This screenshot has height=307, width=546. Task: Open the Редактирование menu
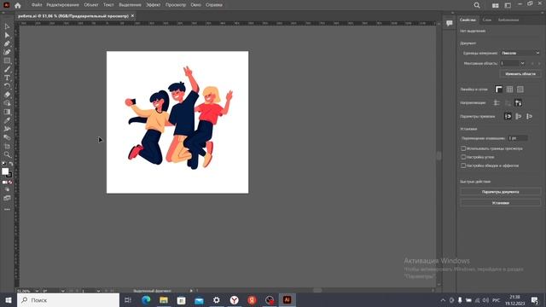pos(63,5)
